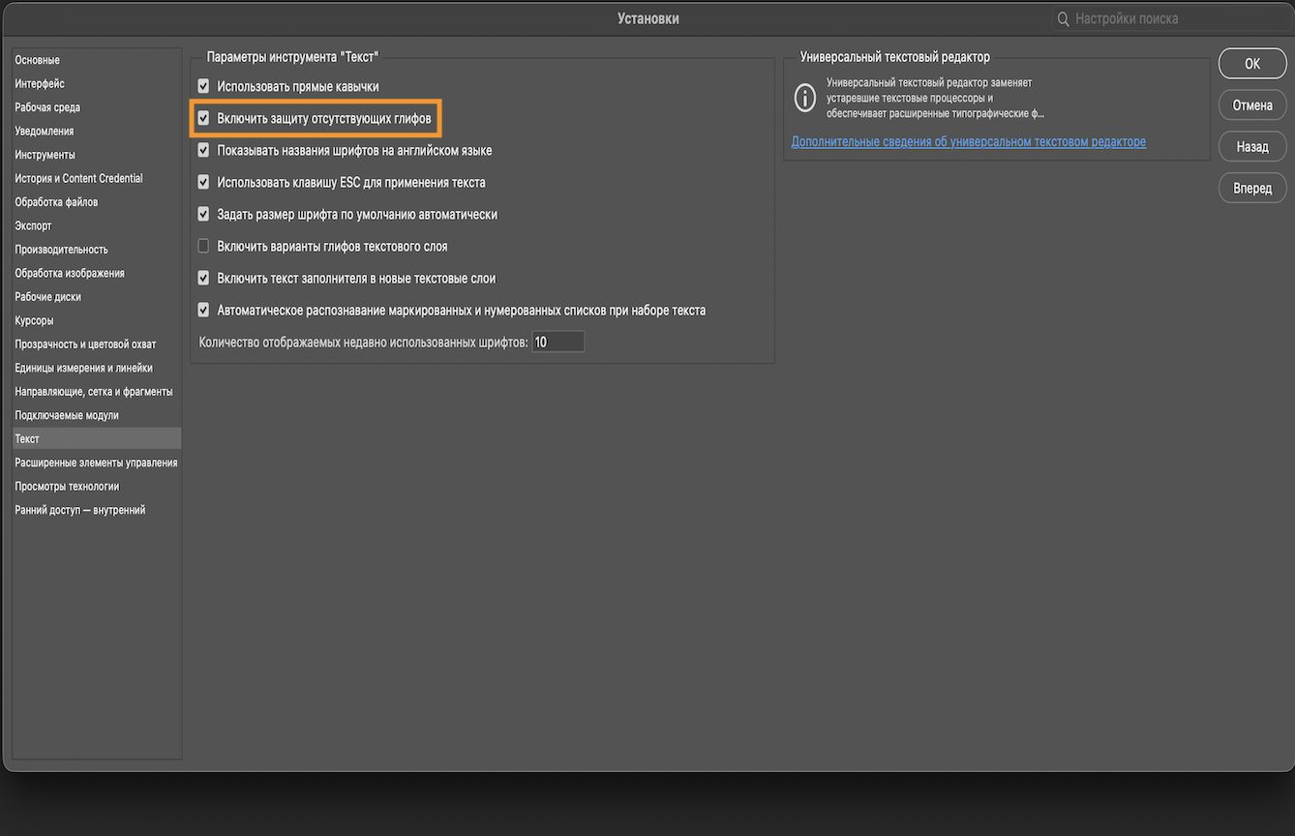Toggle the ESC key applies text option
The image size is (1295, 836).
point(203,182)
